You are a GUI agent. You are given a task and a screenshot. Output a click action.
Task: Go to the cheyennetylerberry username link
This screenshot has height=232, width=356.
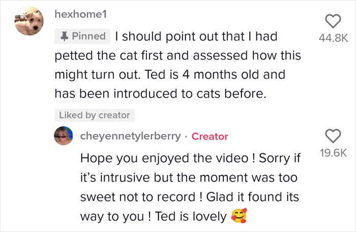tap(131, 136)
